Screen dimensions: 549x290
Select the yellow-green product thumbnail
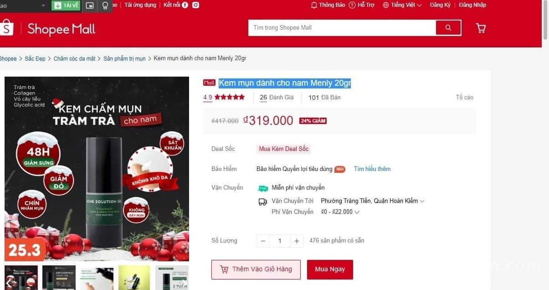pyautogui.click(x=134, y=277)
